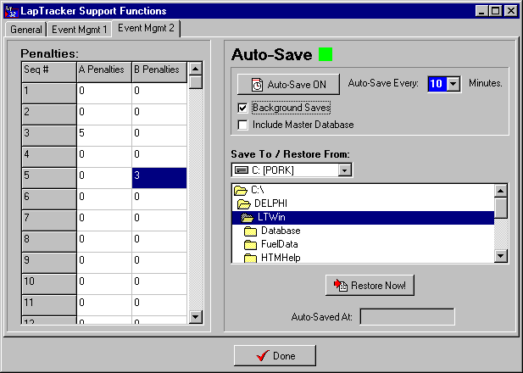Click Seq # row header 10
This screenshot has width=523, height=373.
click(x=49, y=284)
